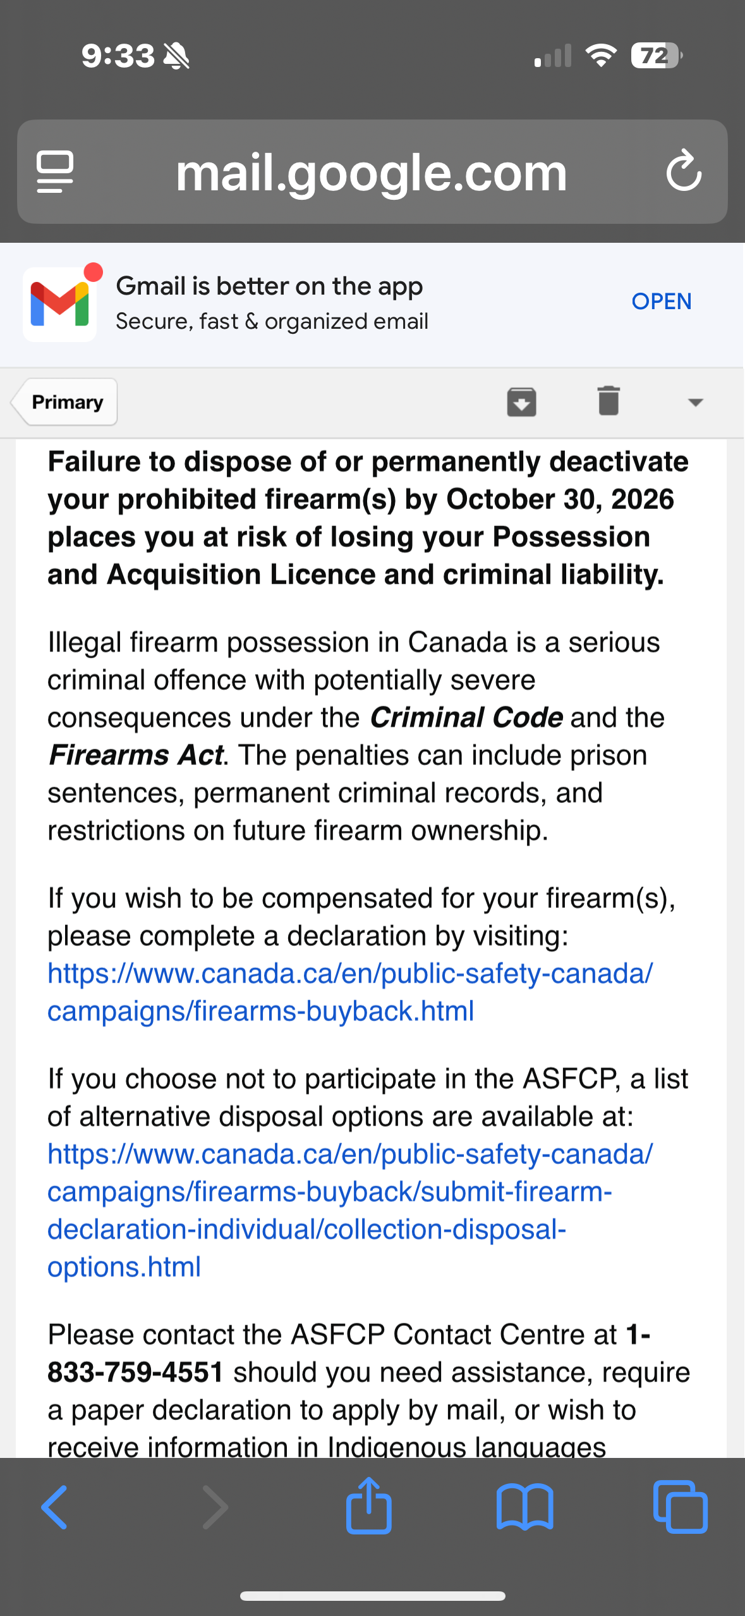Go back with Safari's back arrow
This screenshot has height=1616, width=745.
(54, 1507)
